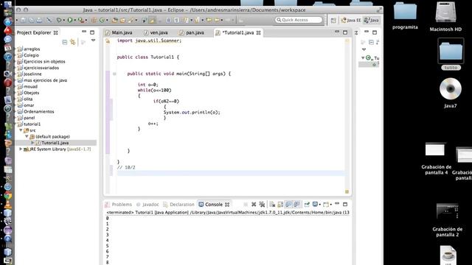Click the Quick Access search field
The height and width of the screenshot is (265, 472).
click(299, 20)
